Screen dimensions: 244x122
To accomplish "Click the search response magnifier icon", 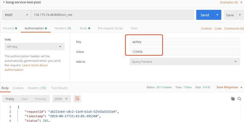I will 239,99.
